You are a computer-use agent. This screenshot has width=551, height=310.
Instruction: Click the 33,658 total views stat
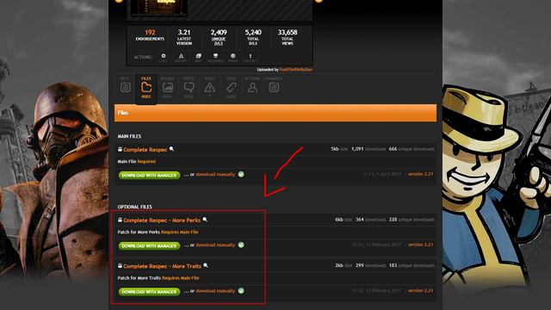coord(288,37)
